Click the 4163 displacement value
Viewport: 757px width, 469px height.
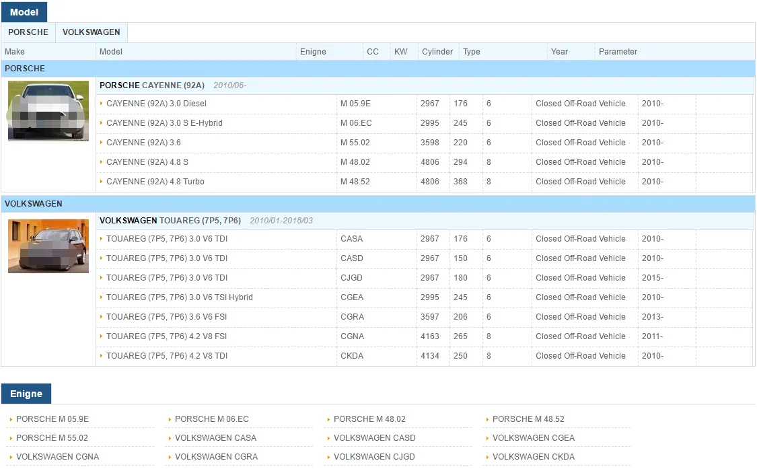[x=430, y=336]
